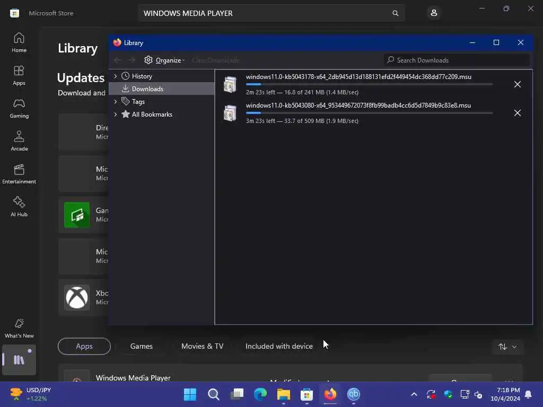Click kb5043178 download file icon
The width and height of the screenshot is (543, 407).
pos(230,84)
